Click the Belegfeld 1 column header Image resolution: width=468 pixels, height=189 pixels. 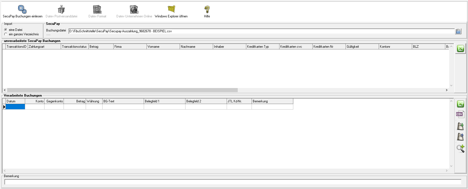[164, 101]
